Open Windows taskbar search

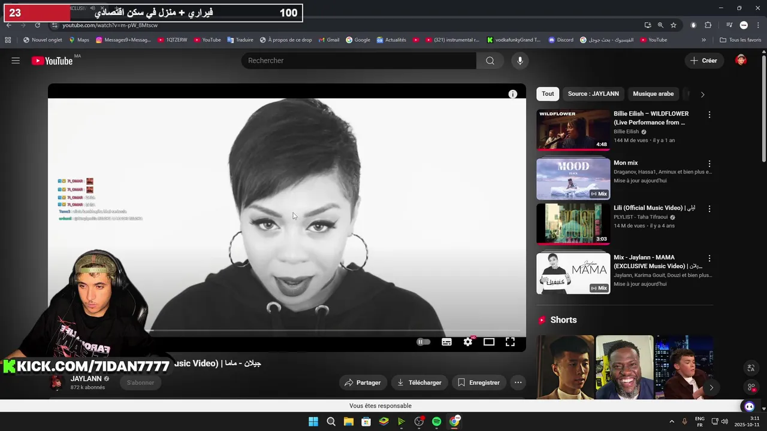[331, 421]
